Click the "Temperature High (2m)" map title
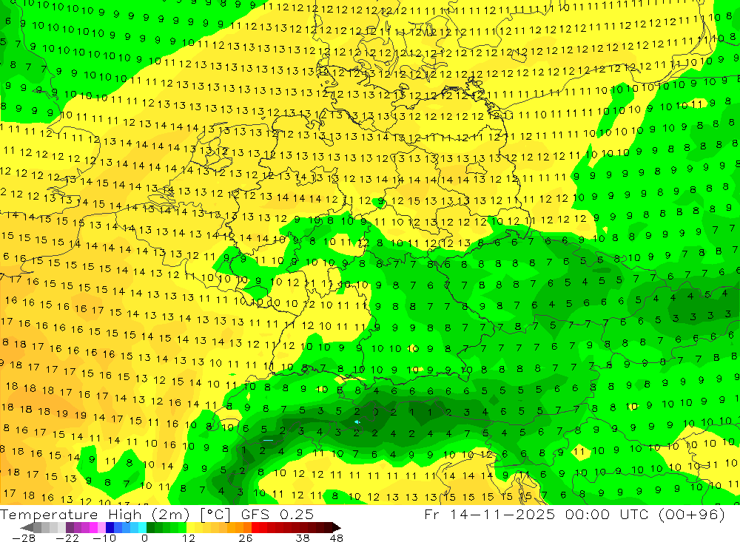This screenshot has height=542, width=740. tap(95, 515)
